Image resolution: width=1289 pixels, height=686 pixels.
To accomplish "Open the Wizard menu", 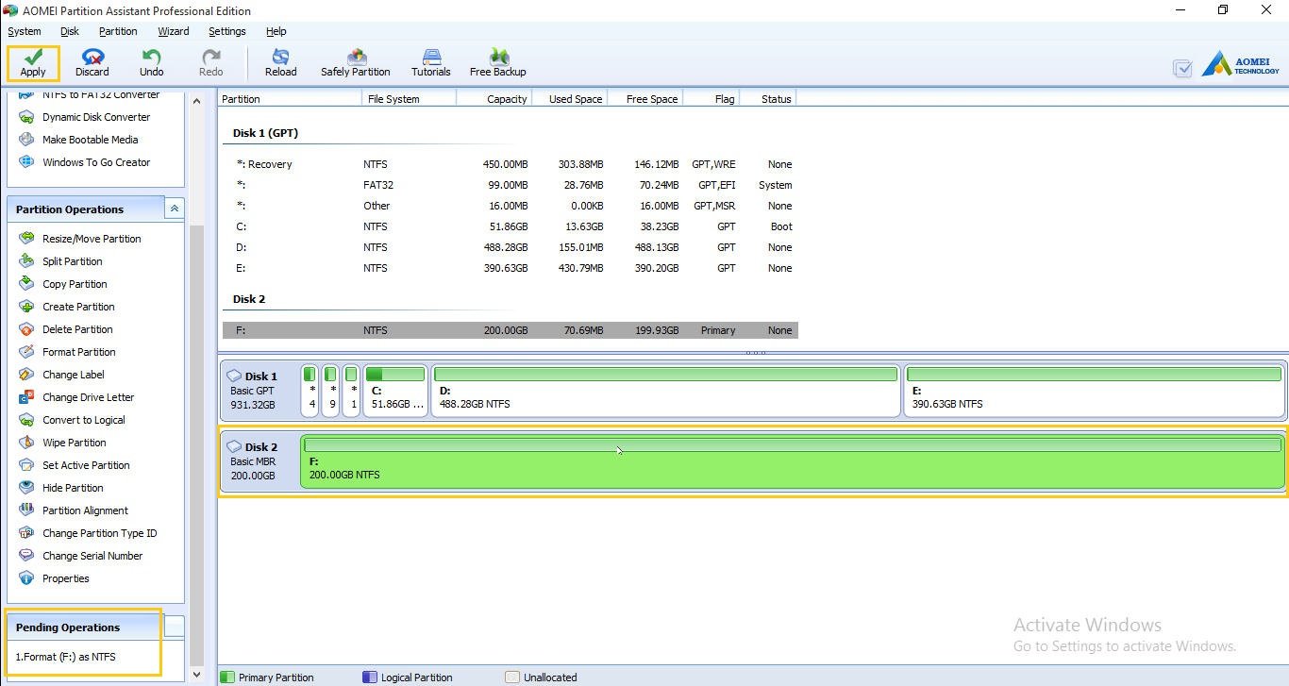I will coord(173,31).
